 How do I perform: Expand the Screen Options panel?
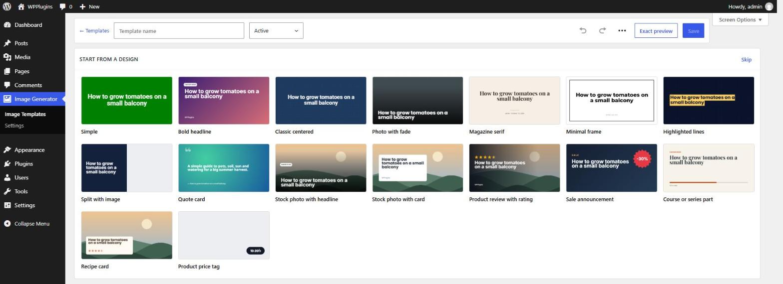[x=740, y=20]
